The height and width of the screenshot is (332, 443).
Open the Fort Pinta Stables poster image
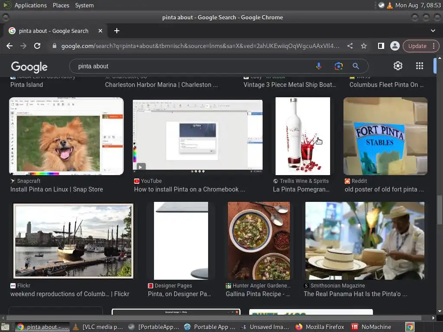click(x=385, y=136)
